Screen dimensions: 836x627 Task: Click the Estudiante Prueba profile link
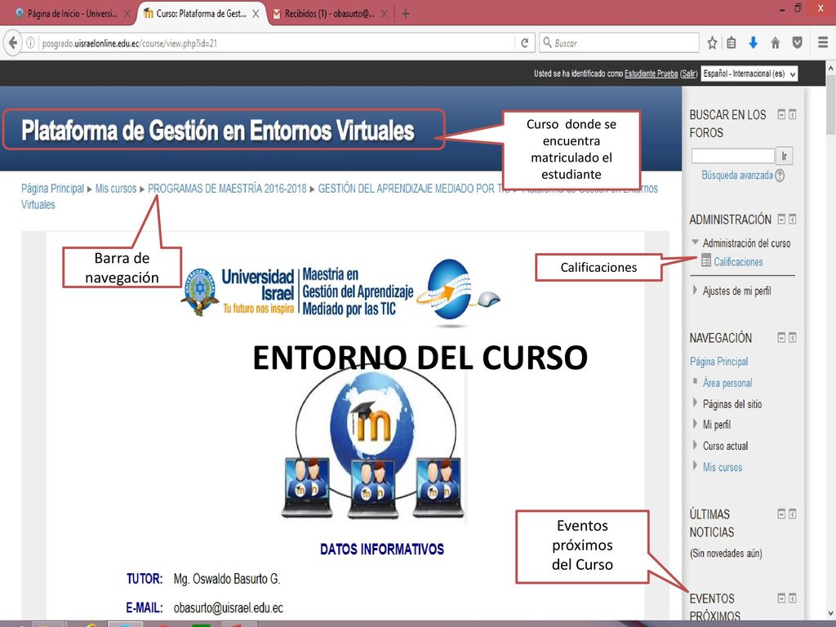651,73
